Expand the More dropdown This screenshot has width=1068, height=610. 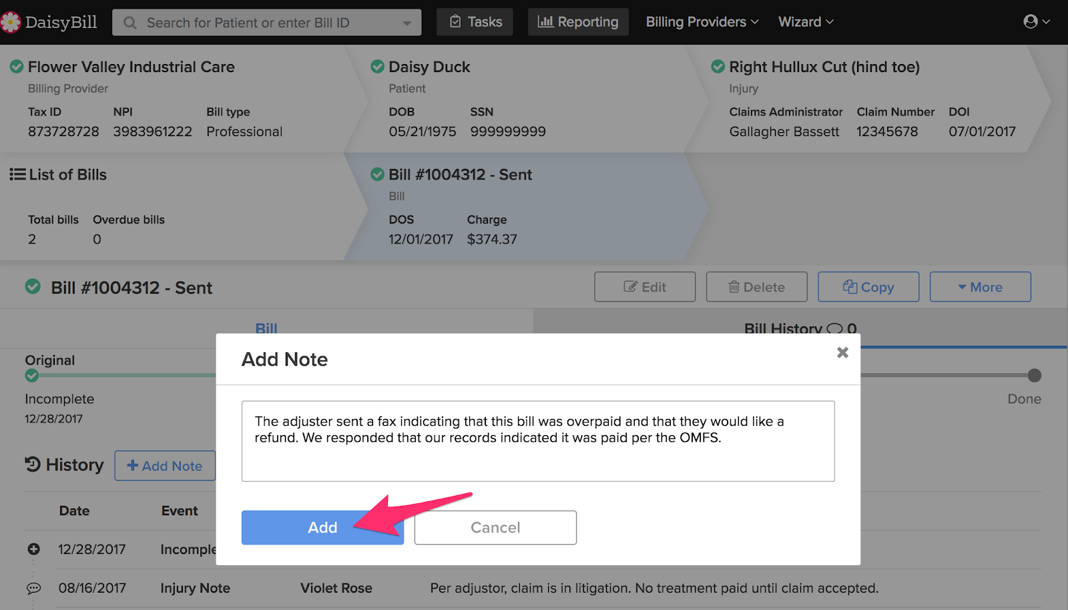click(x=980, y=287)
